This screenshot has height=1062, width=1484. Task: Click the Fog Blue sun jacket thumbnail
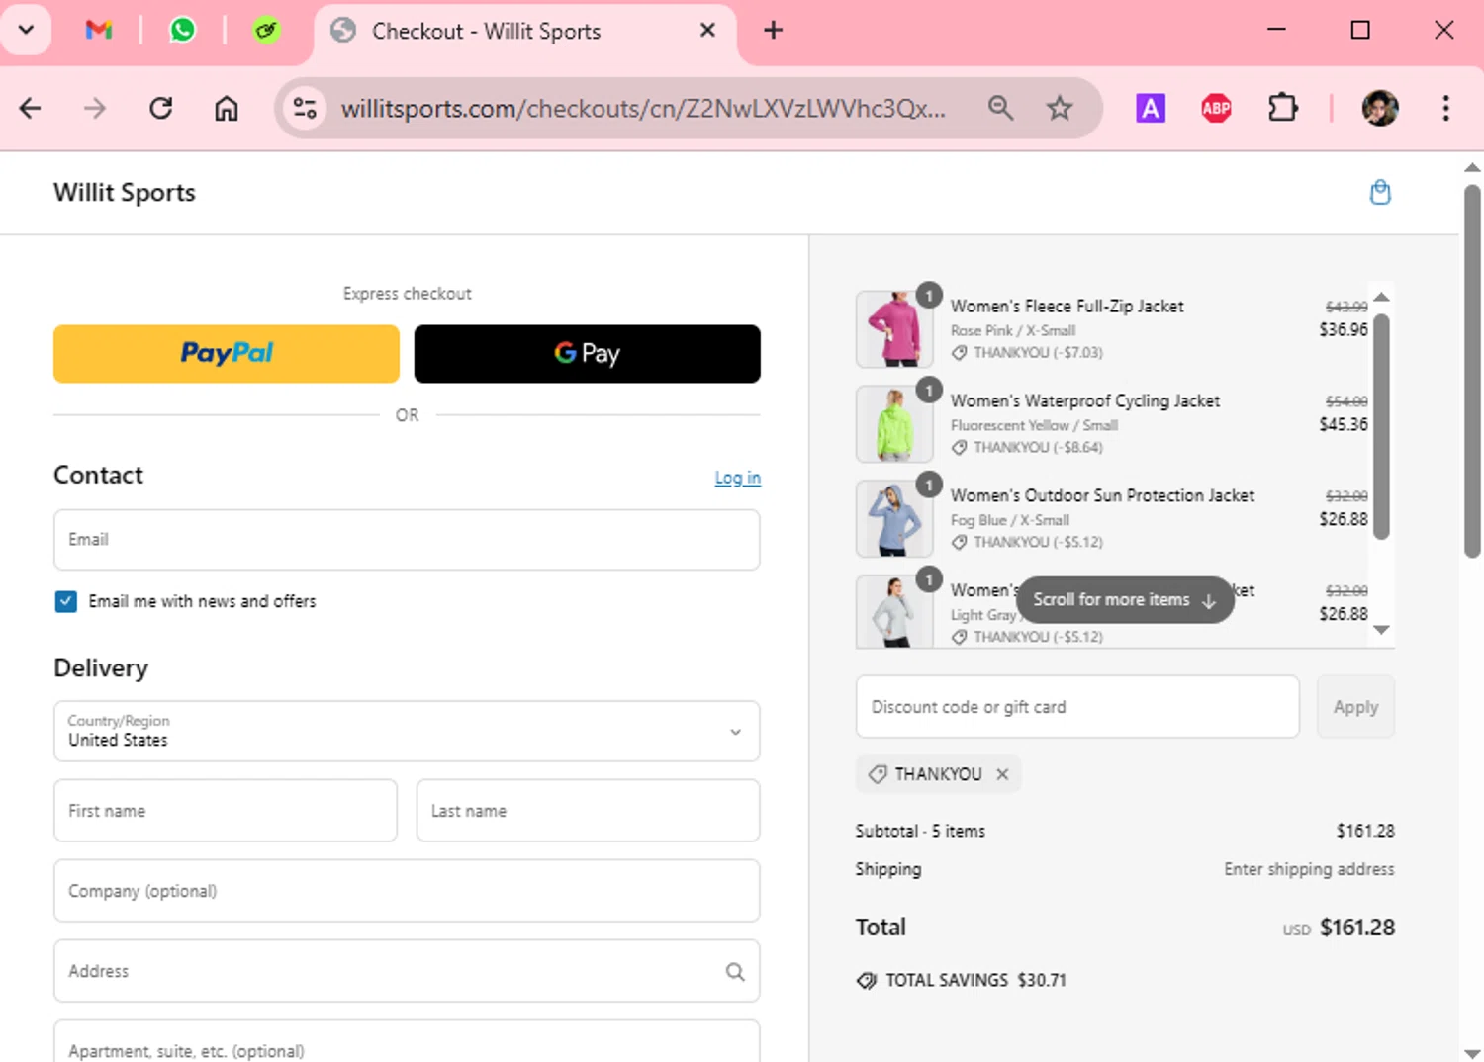[894, 519]
